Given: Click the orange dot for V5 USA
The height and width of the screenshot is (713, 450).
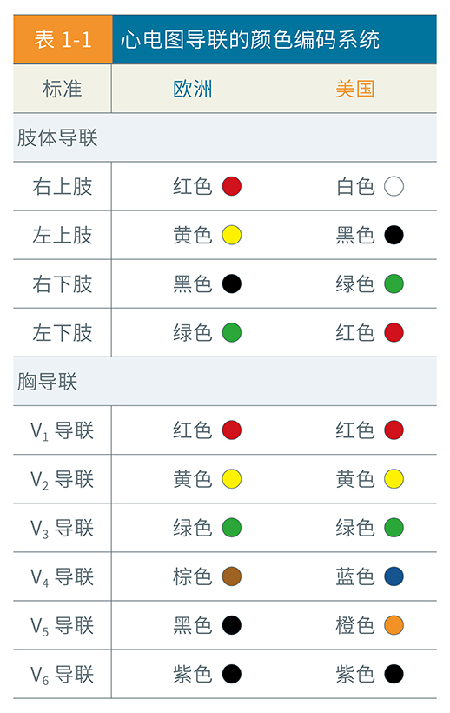Looking at the screenshot, I should (394, 625).
